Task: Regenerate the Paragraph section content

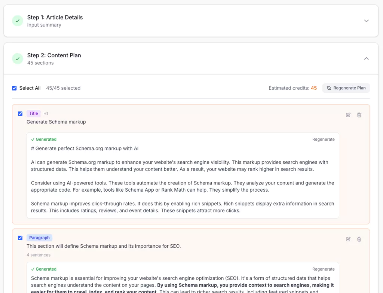Action: click(x=323, y=269)
